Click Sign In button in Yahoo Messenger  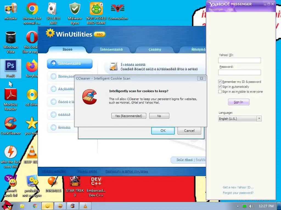[x=238, y=102]
